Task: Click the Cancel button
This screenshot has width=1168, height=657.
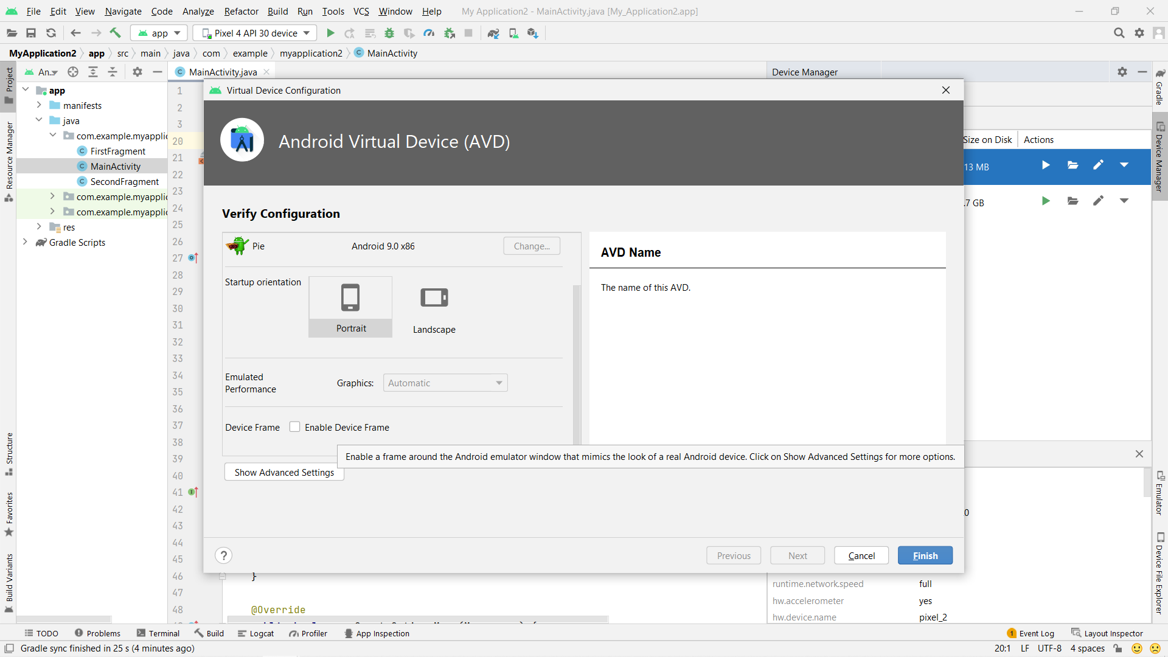Action: (861, 555)
